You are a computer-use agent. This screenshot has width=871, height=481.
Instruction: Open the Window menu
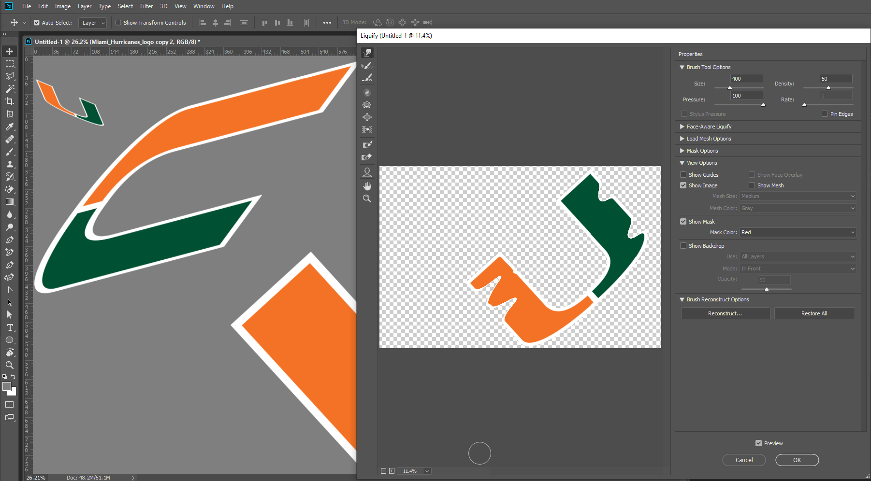click(x=204, y=6)
